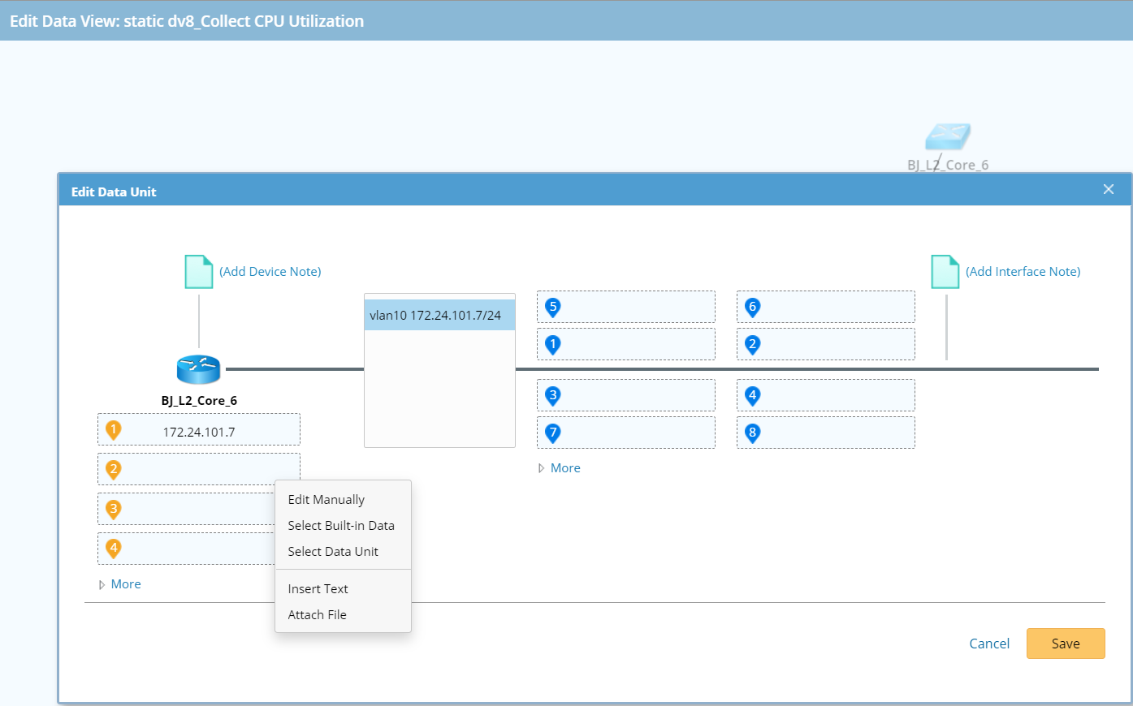This screenshot has height=706, width=1133.
Task: Save the data unit changes
Action: pos(1066,644)
